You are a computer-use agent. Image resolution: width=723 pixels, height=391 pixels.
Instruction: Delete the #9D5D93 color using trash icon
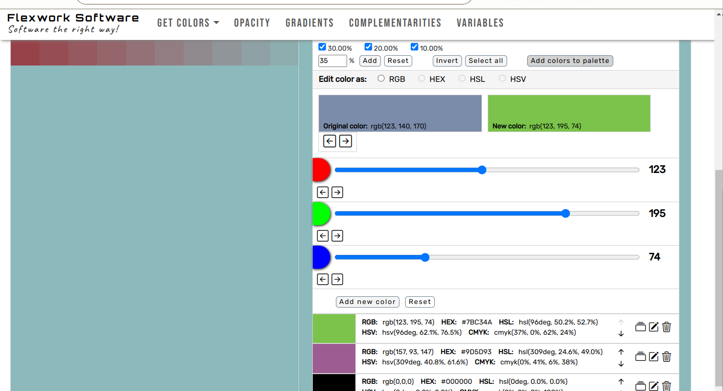click(667, 356)
